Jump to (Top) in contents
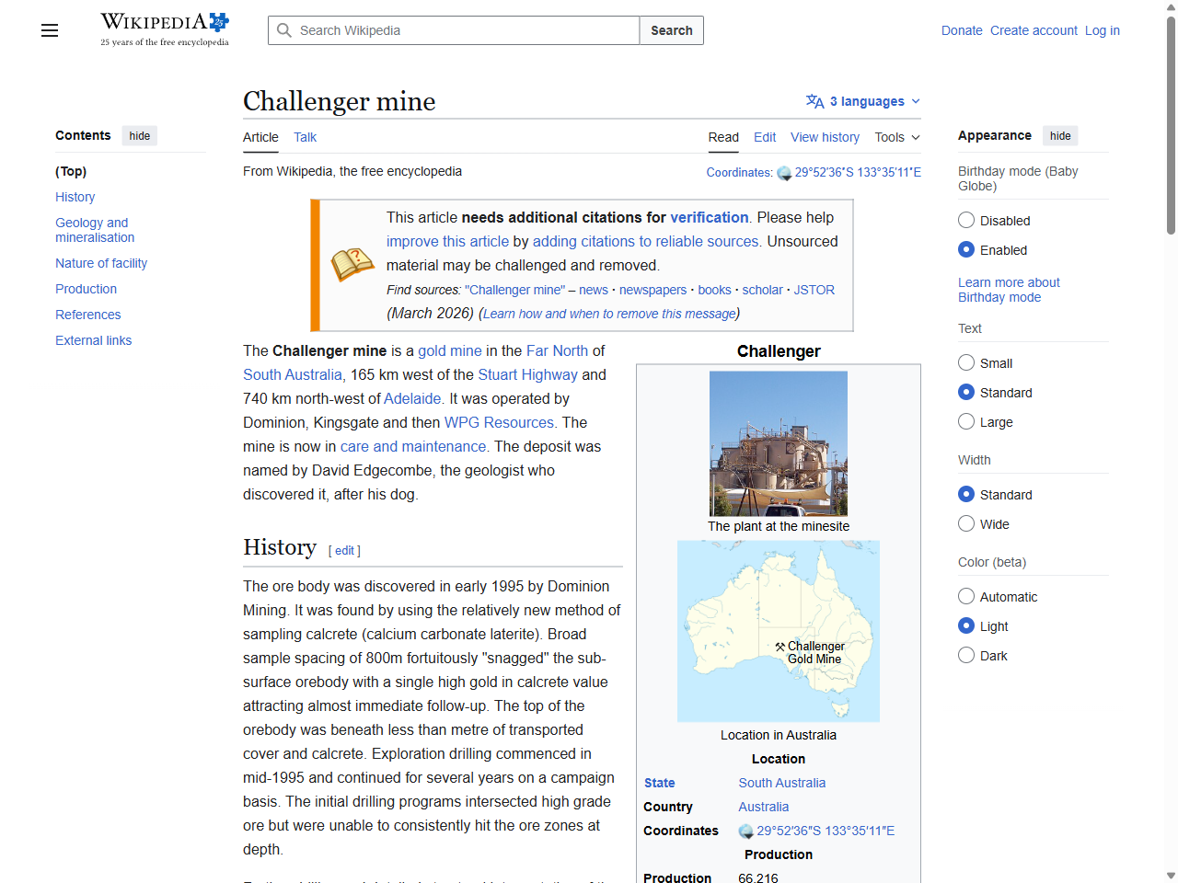The width and height of the screenshot is (1178, 883). click(x=71, y=171)
